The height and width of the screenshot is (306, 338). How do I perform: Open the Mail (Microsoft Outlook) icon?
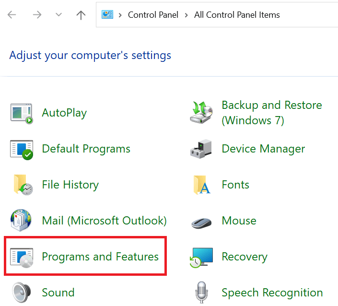coord(22,221)
